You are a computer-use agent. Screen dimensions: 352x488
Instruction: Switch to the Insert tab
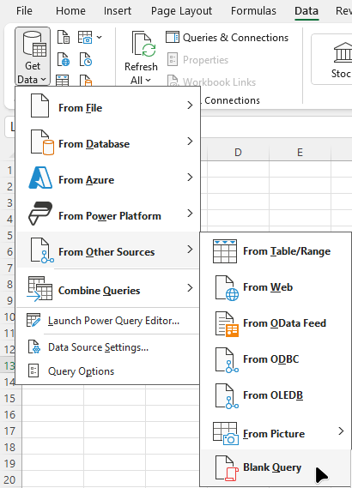tap(118, 11)
